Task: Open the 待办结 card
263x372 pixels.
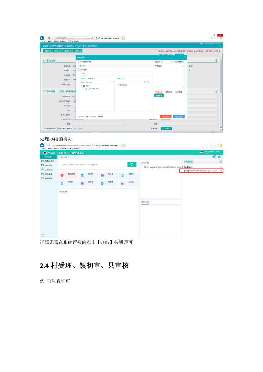Action: pos(88,183)
